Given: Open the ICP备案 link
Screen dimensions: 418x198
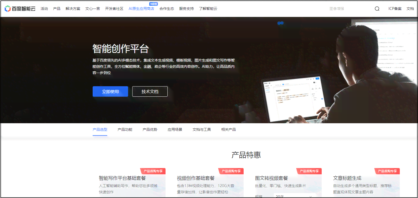Looking at the screenshot, I should click(x=395, y=9).
